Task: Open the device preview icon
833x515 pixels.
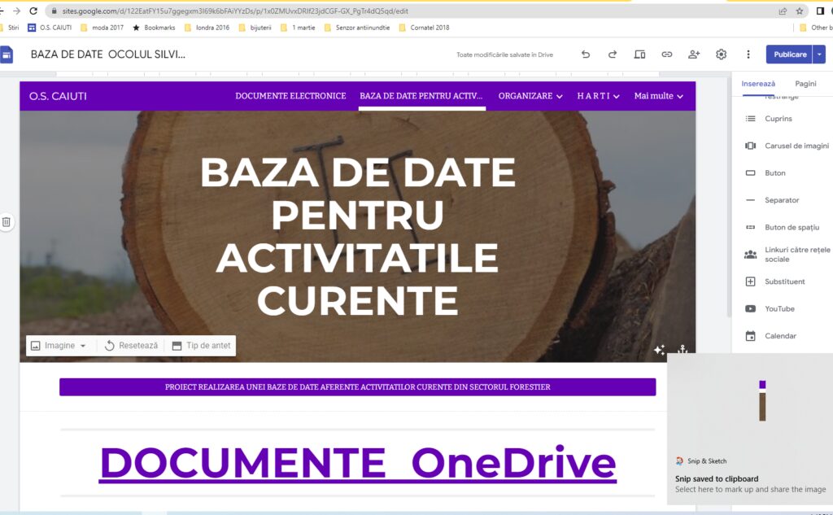Action: [x=639, y=55]
